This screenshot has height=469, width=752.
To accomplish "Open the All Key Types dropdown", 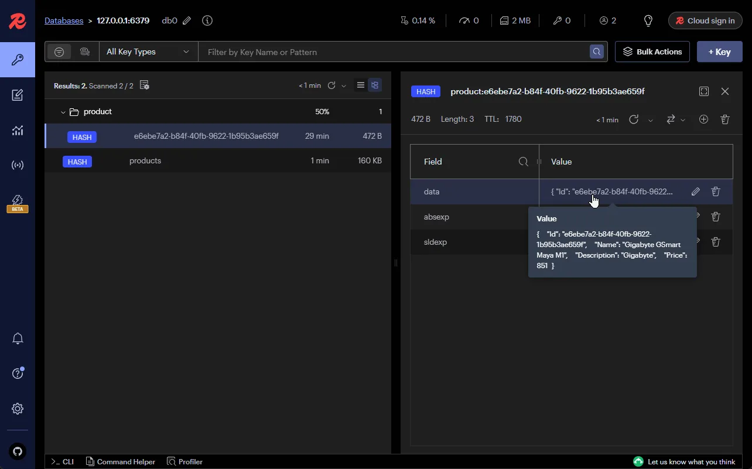I will (148, 52).
